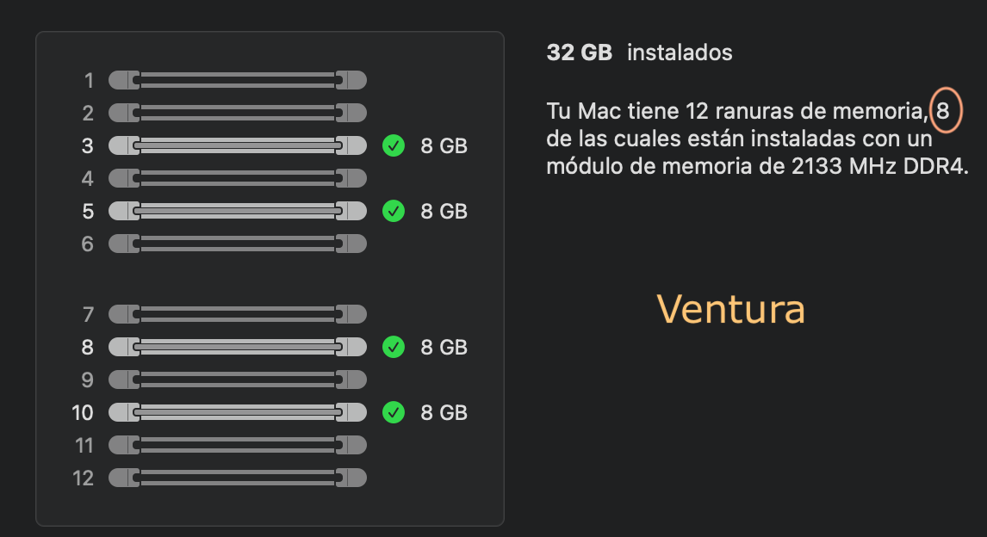
Task: Select the installed module in slot 8
Action: click(238, 347)
